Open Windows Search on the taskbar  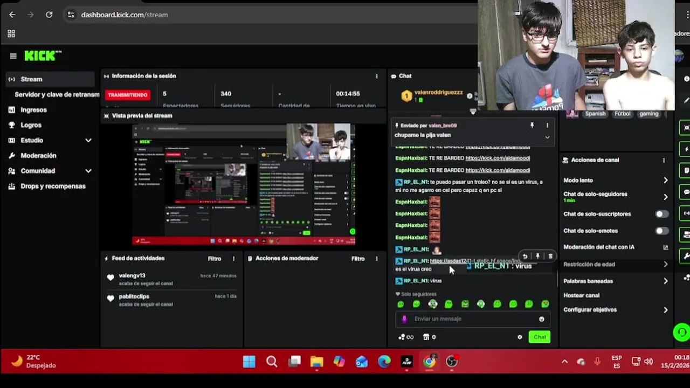272,362
